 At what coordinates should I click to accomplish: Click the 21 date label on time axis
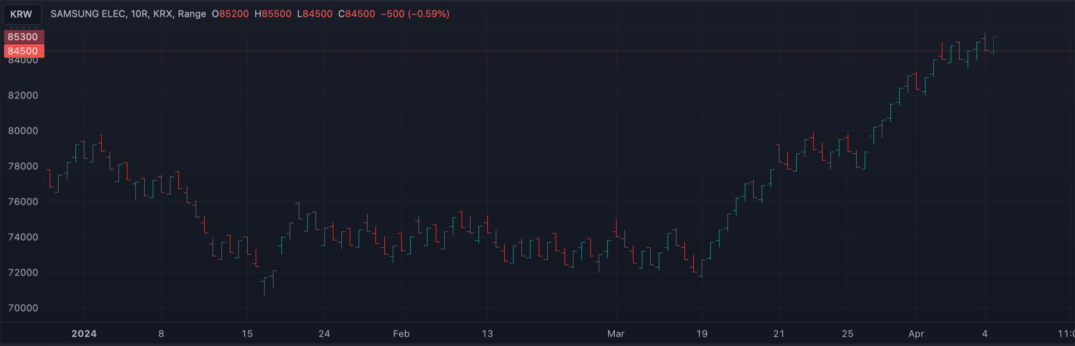pyautogui.click(x=779, y=334)
